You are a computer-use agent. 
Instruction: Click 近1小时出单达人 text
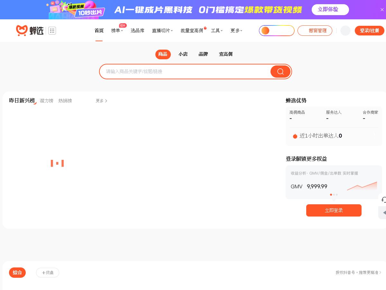[x=319, y=136]
